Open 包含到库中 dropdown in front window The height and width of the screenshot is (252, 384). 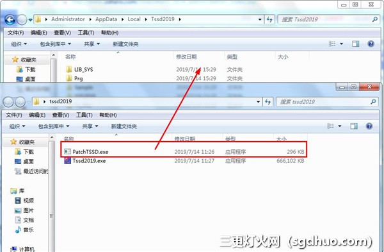54,126
